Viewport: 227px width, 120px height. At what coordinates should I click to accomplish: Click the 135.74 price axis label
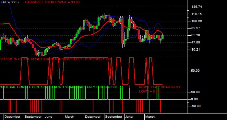click(197, 7)
